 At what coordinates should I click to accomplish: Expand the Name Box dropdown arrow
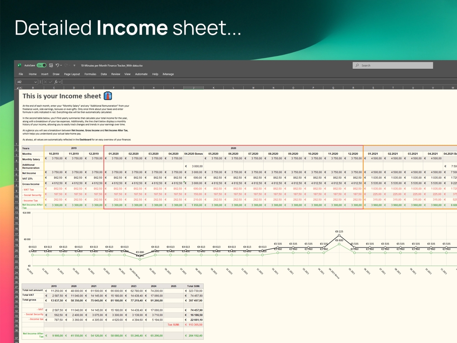point(35,82)
